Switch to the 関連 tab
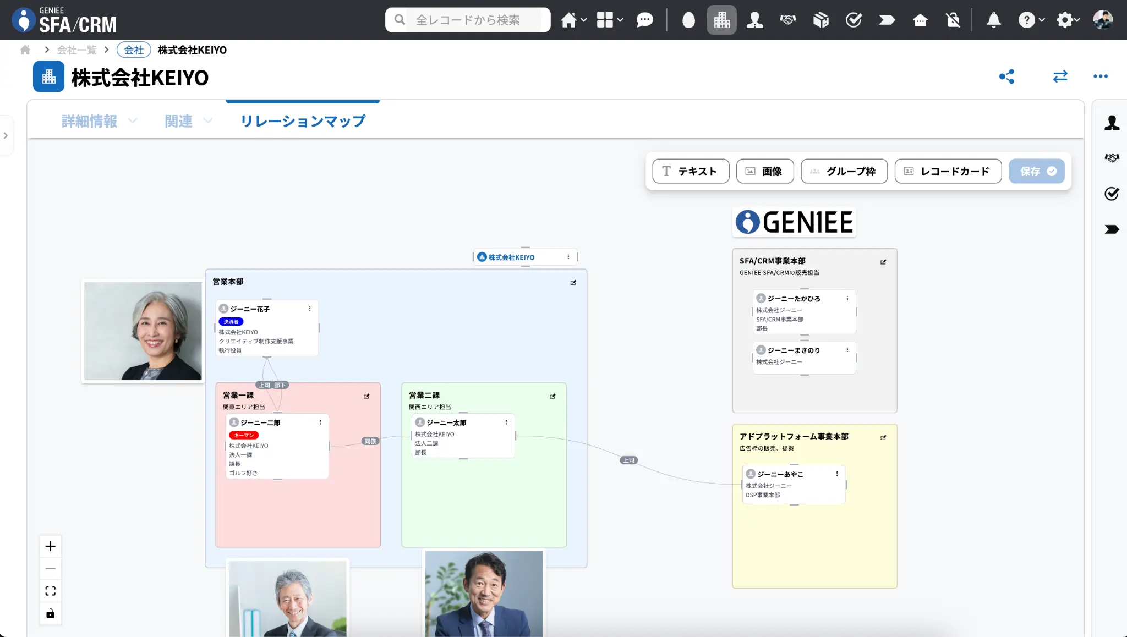 tap(178, 121)
